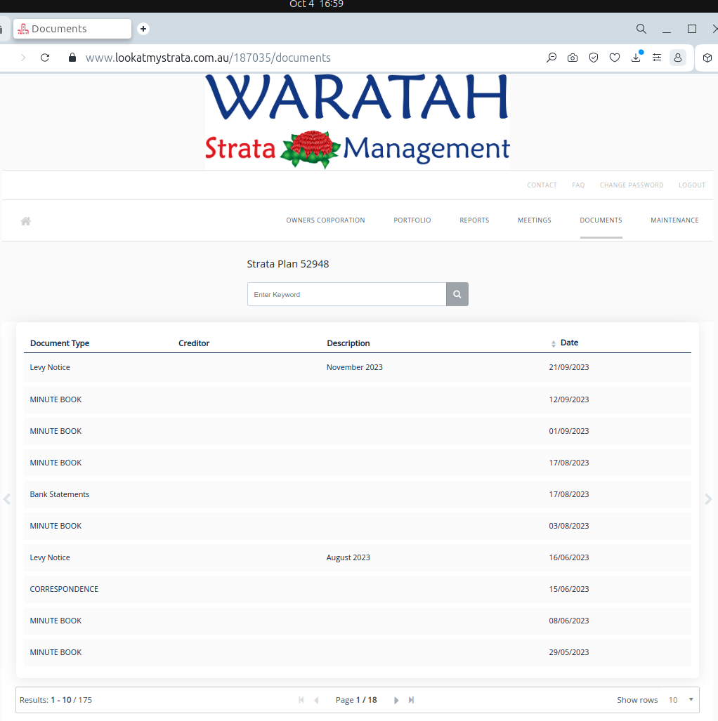Jump to last page of results

pyautogui.click(x=412, y=700)
